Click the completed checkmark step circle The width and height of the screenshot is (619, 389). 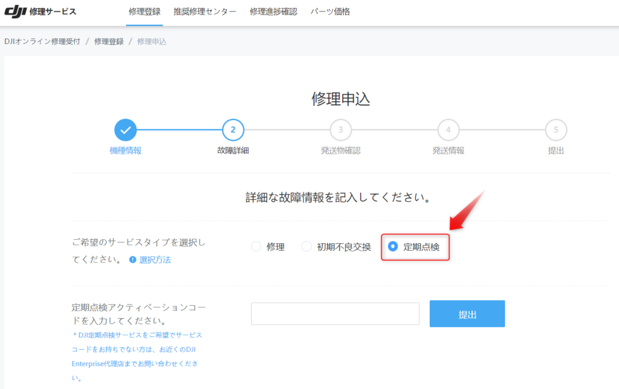click(x=125, y=129)
